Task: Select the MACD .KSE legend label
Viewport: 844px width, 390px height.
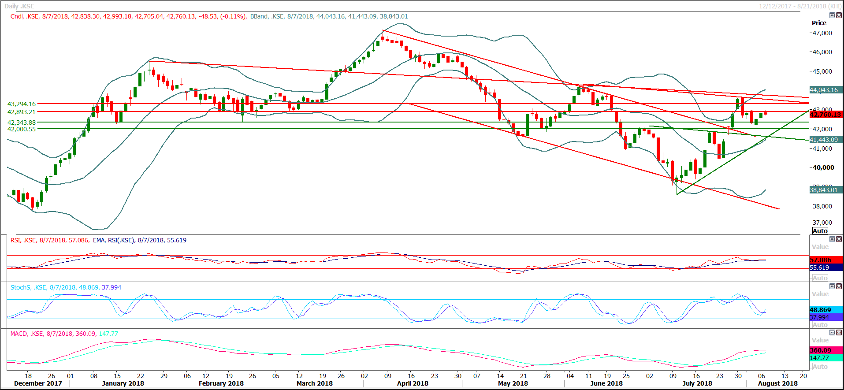Action: [64, 334]
